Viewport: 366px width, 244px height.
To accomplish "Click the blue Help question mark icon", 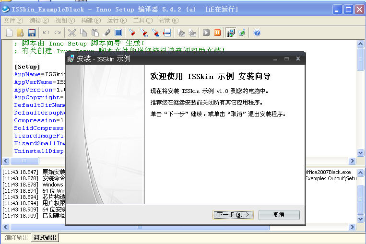I will pos(257,33).
